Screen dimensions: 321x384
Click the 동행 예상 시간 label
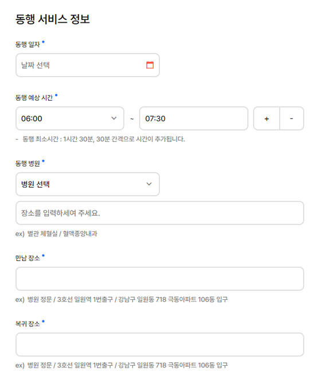point(34,98)
